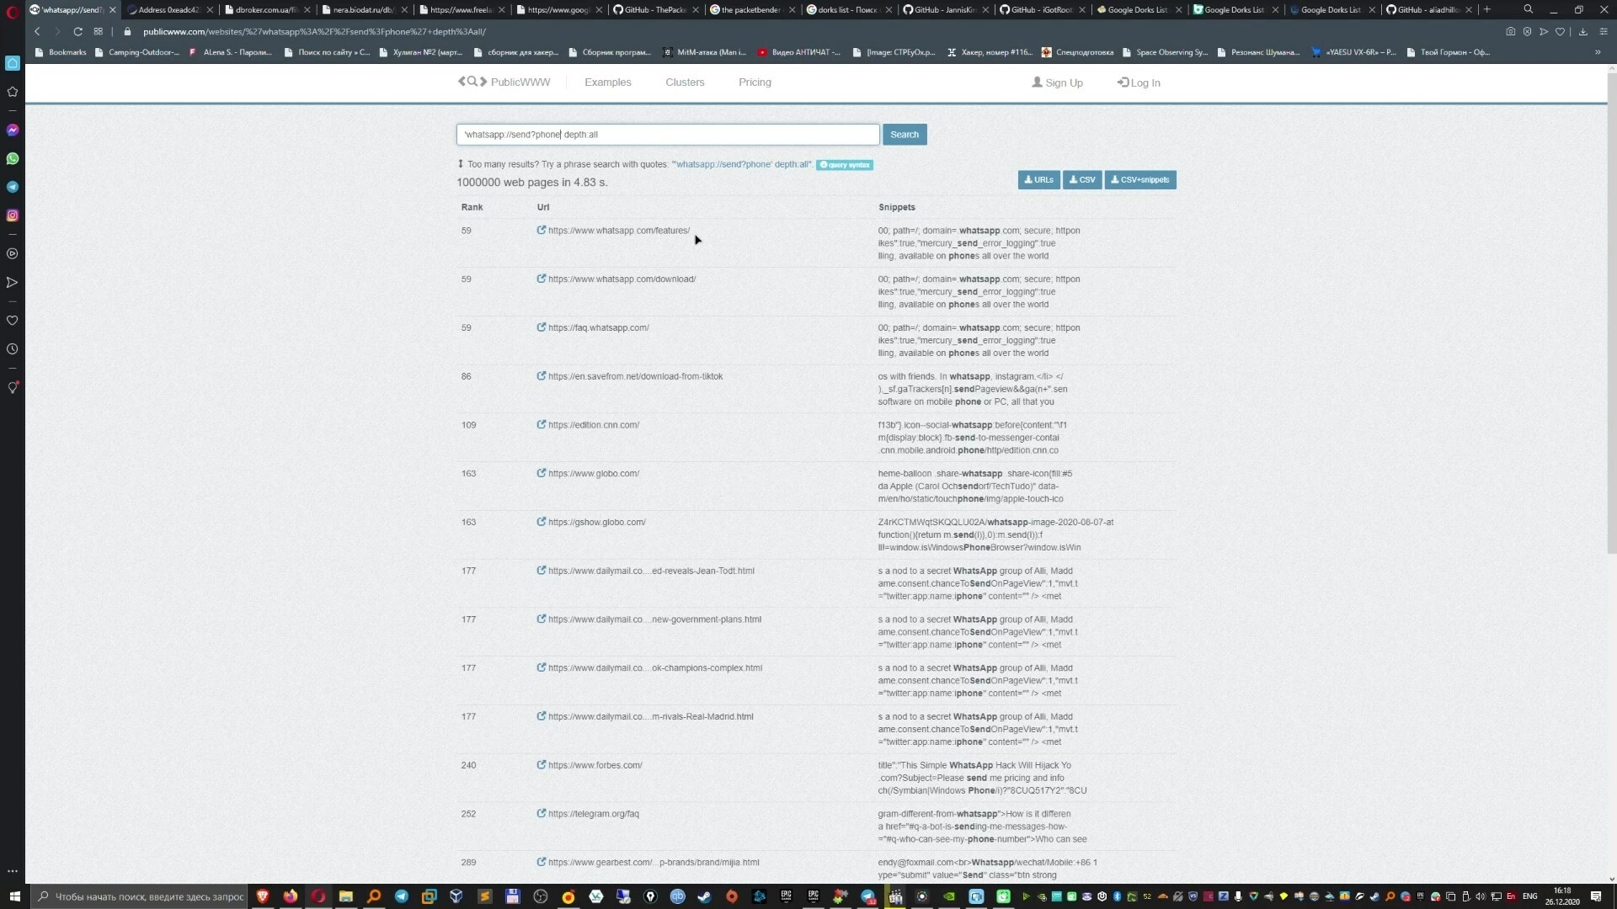Click in the search query input field
Image resolution: width=1617 pixels, height=909 pixels.
668,135
